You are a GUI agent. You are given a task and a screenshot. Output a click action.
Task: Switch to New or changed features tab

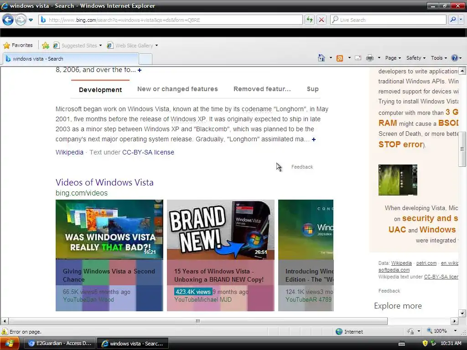177,89
